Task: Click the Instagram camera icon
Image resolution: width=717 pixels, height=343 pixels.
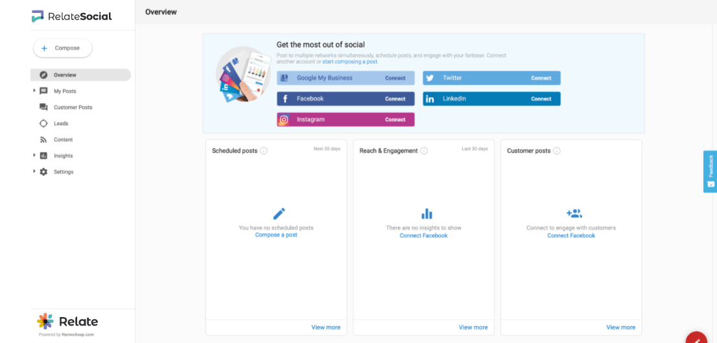Action: click(284, 120)
